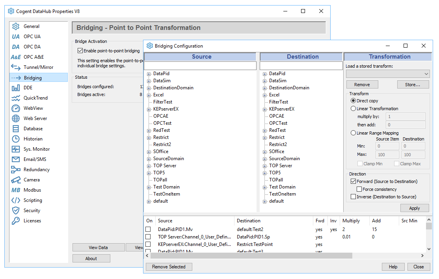The height and width of the screenshot is (279, 439).
Task: Check On box for TOP Server bridge row
Action: [148, 237]
